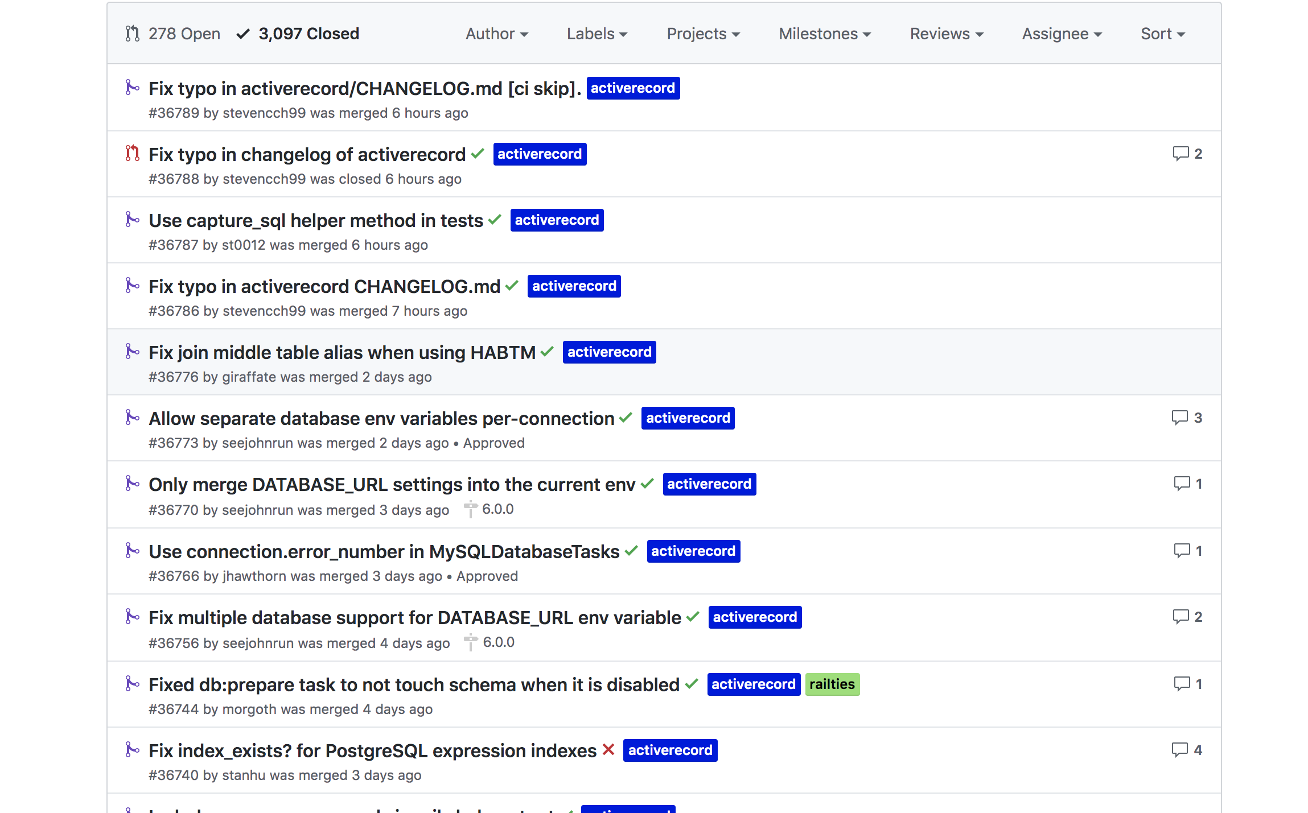This screenshot has width=1308, height=813.
Task: Open the Sort dropdown menu
Action: 1162,34
